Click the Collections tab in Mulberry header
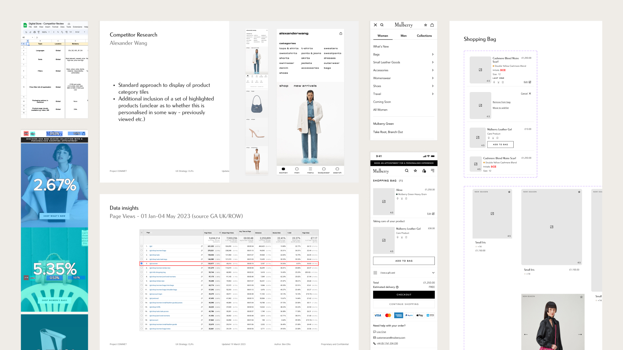 click(x=424, y=35)
